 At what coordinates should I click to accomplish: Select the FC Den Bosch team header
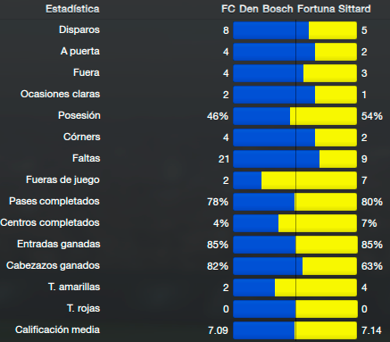pyautogui.click(x=257, y=9)
